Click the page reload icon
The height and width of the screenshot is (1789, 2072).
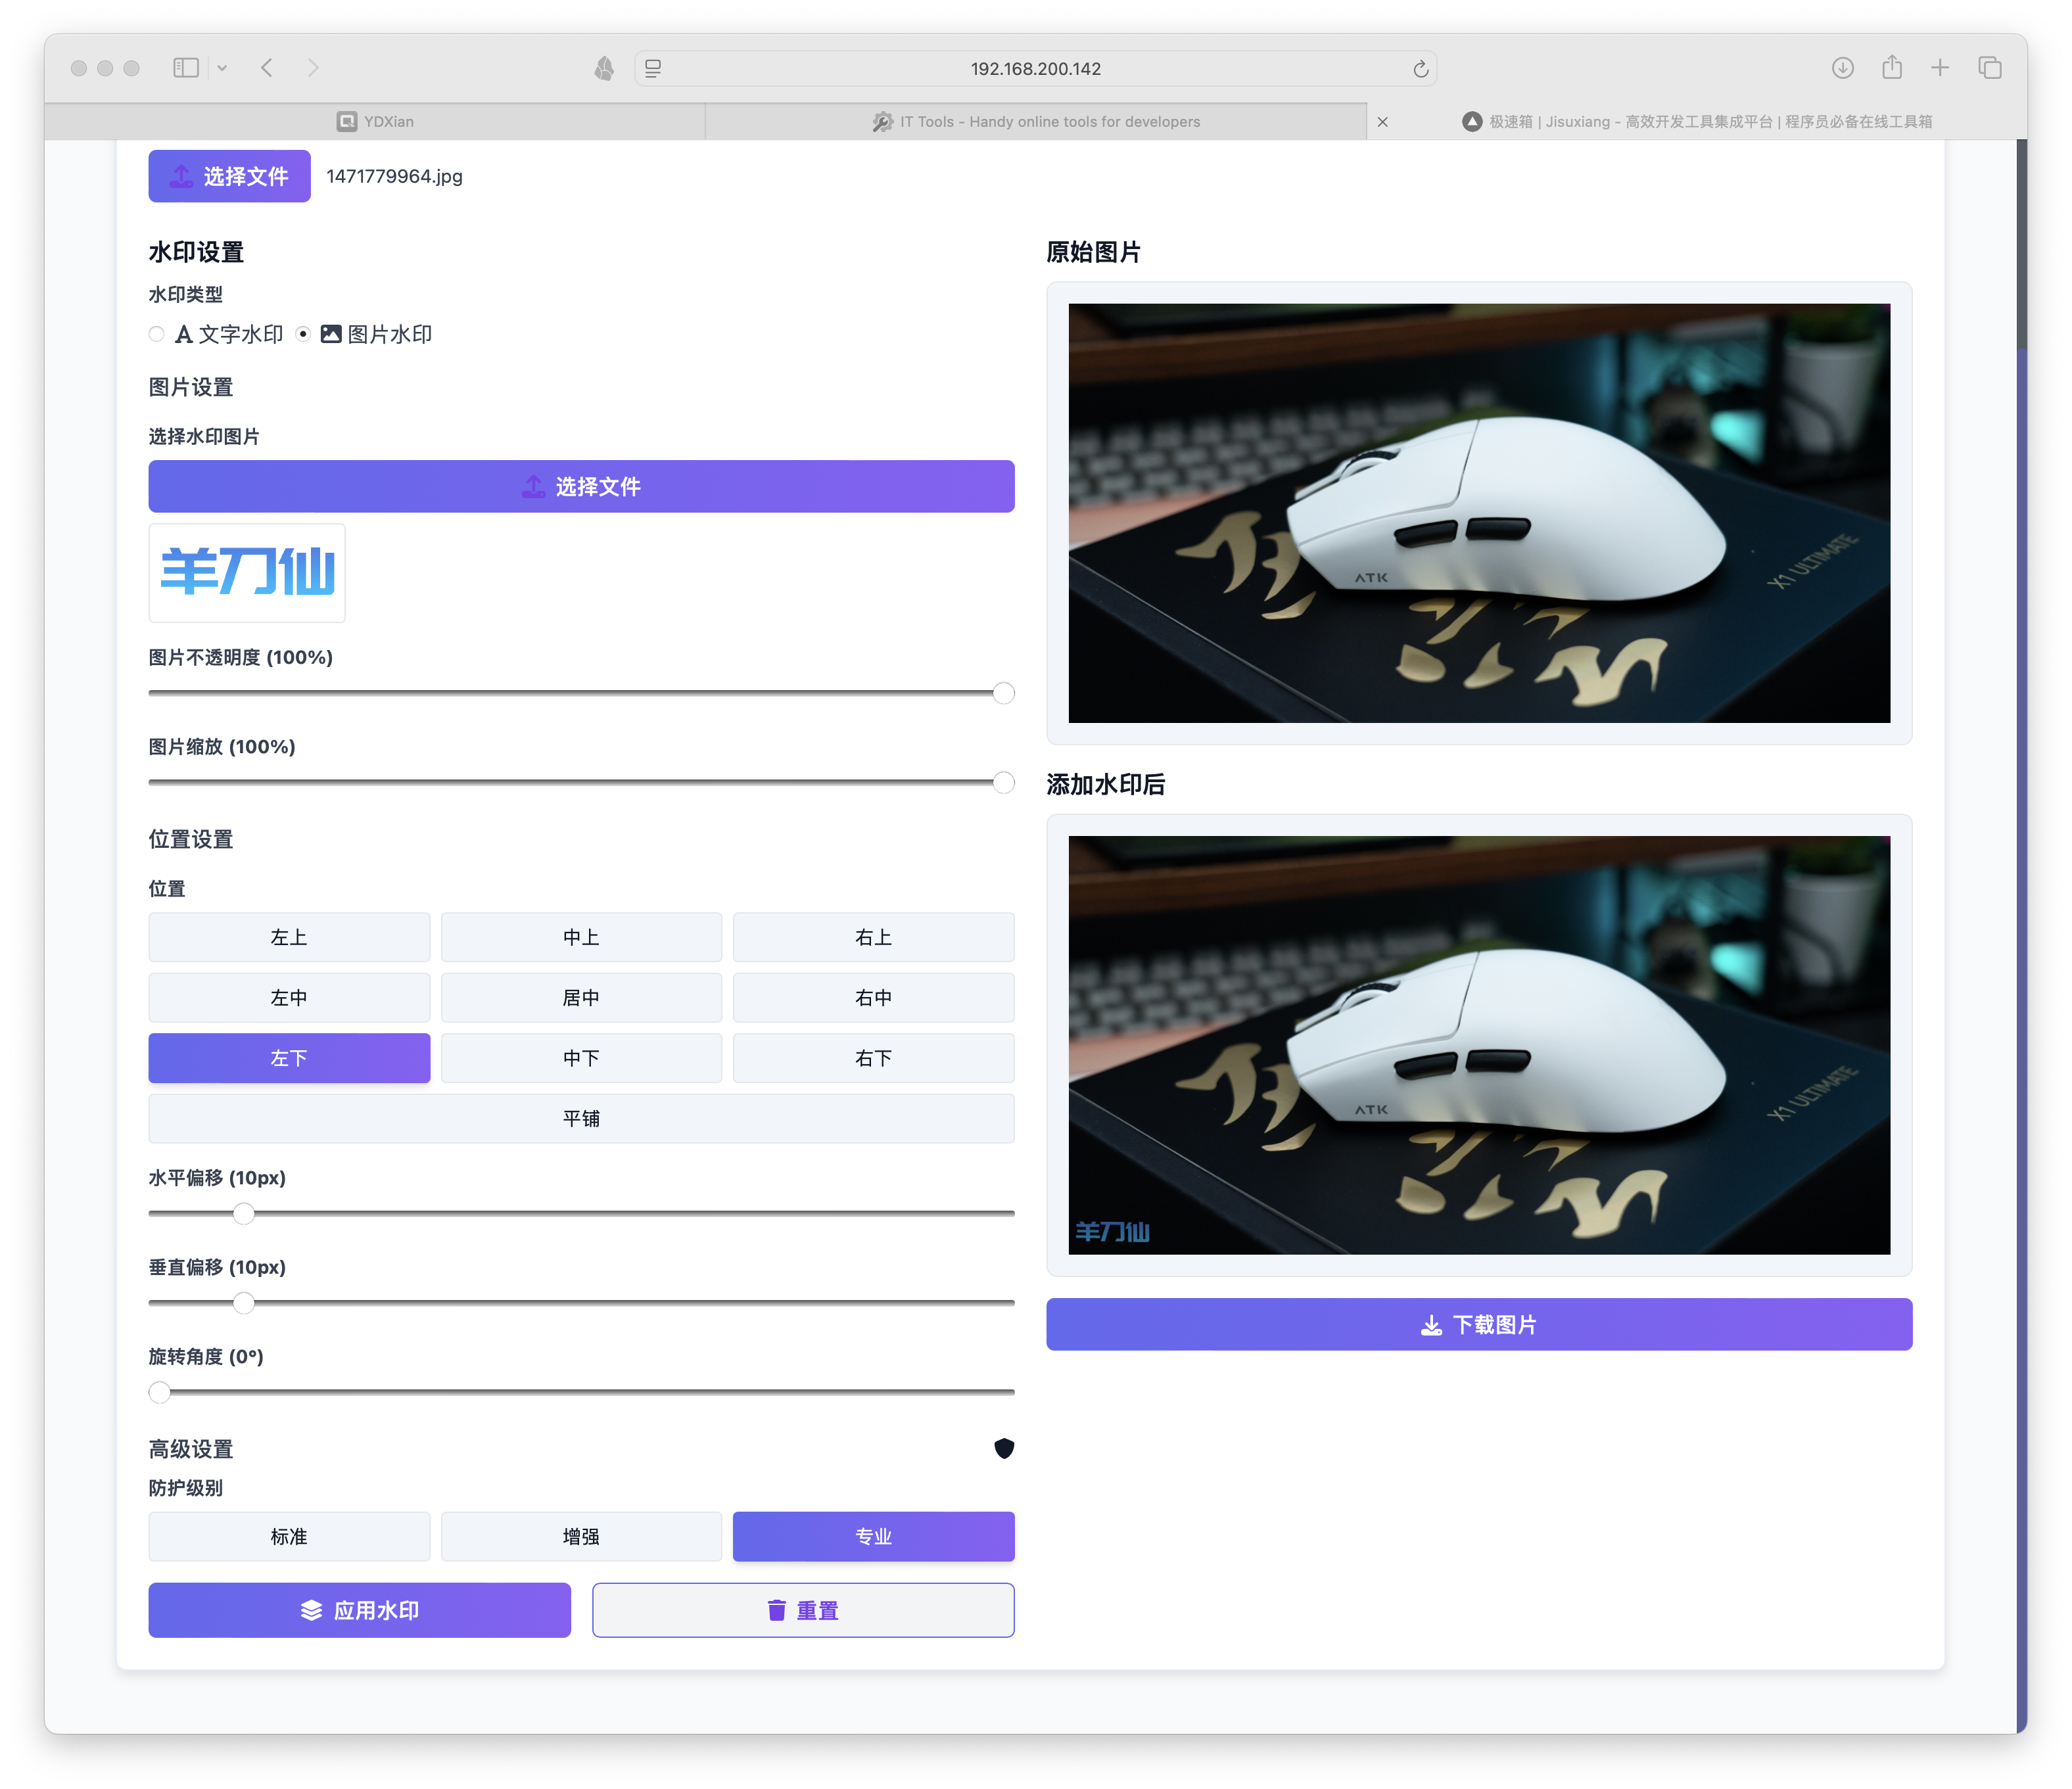(x=1420, y=69)
